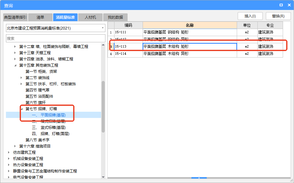
Task: Expand 第十四章 油漆、涂料、裱糊工程 node
Action: pos(15,59)
